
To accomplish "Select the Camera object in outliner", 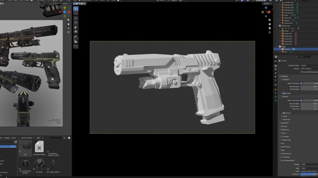I will coord(287,49).
